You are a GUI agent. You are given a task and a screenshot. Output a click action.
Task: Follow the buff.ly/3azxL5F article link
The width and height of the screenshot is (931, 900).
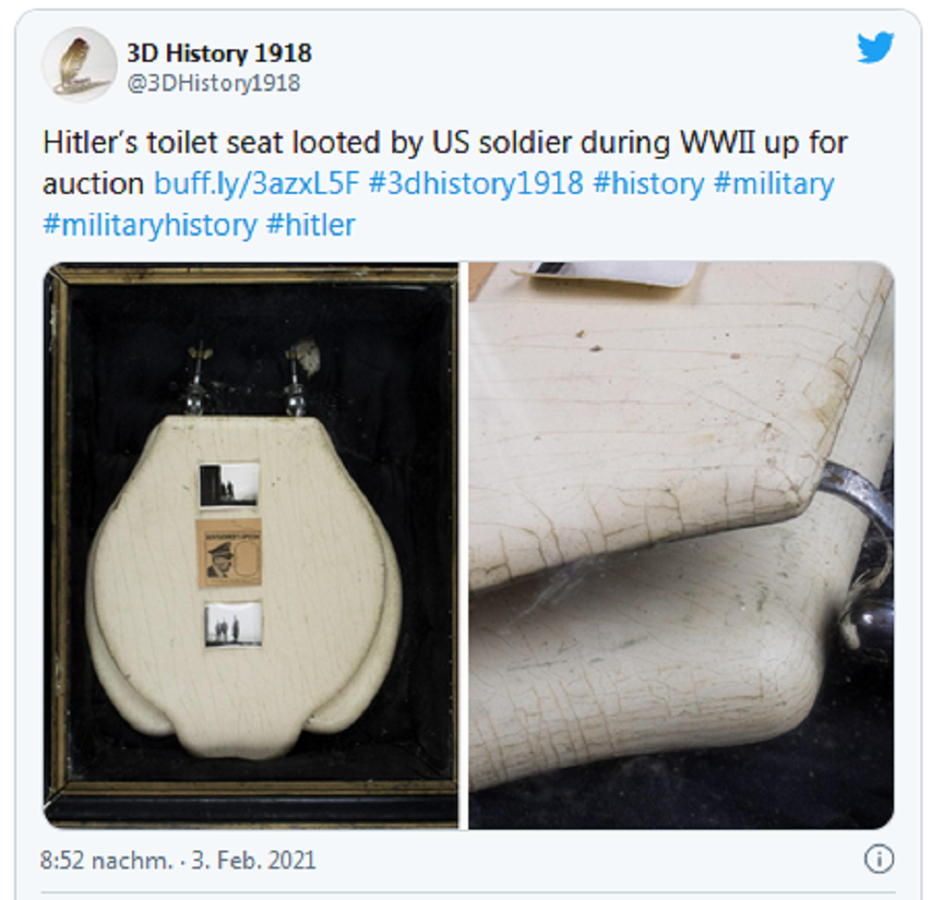256,183
